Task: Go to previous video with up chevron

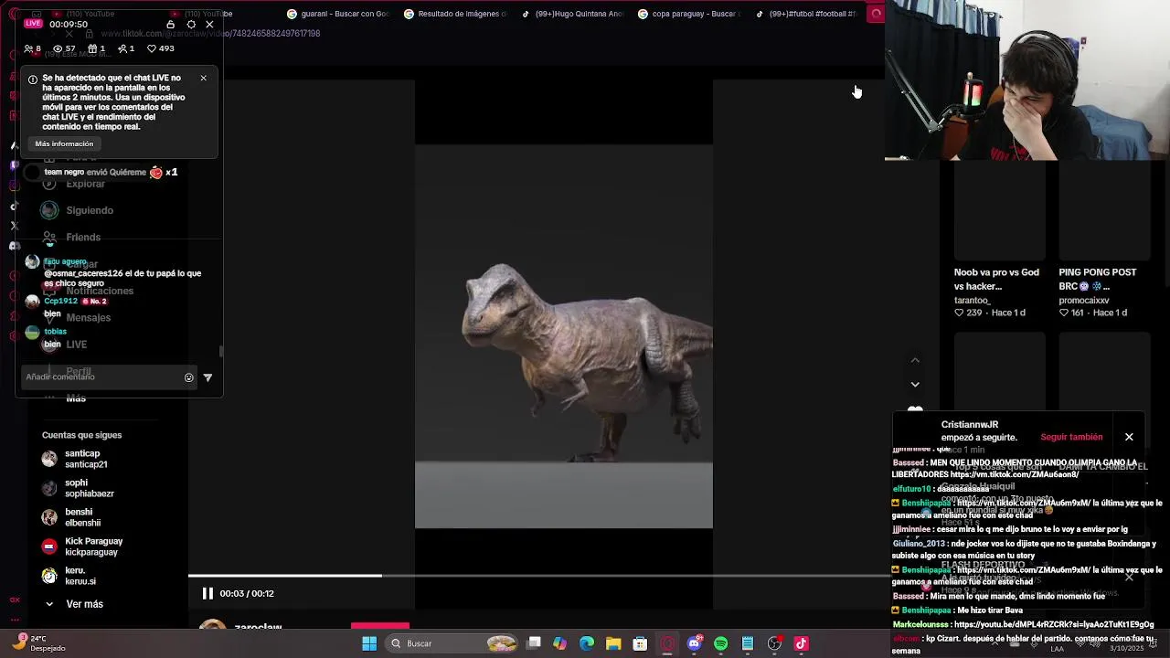Action: 915,360
